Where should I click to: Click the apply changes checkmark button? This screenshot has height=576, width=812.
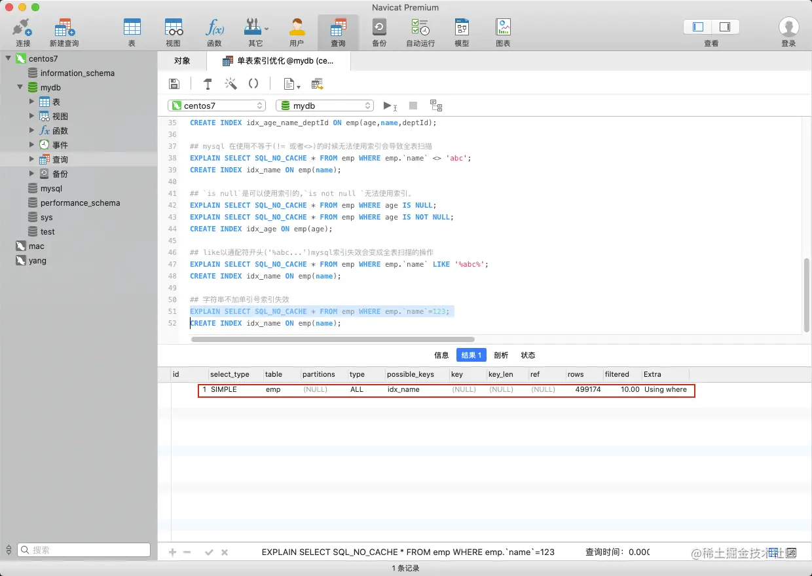pos(209,552)
